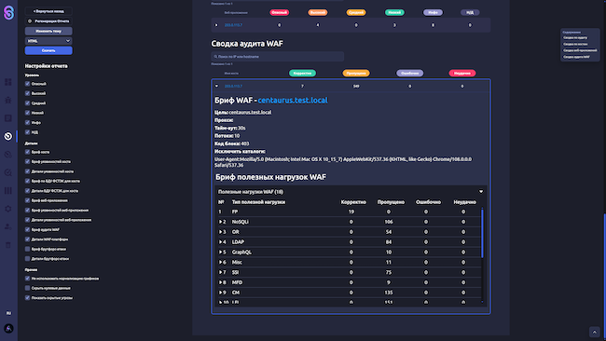Click the scroll-to-top arrow button
Screen dimensions: 606x341
tap(595, 332)
